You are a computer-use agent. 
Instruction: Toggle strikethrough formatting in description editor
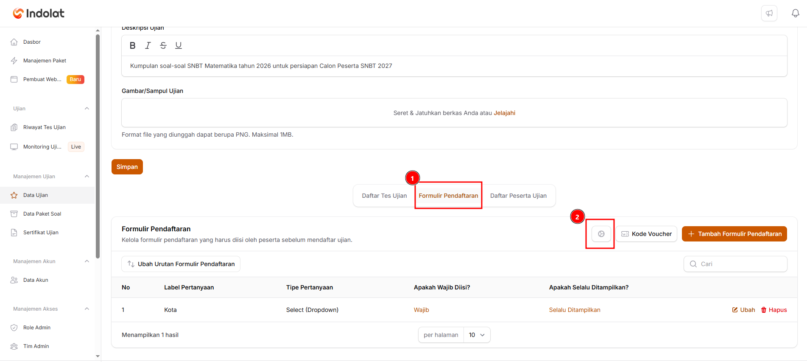tap(163, 45)
